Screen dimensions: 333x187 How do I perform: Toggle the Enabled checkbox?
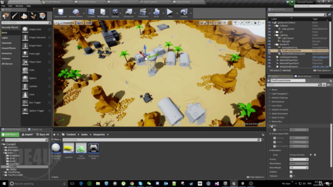291,172
